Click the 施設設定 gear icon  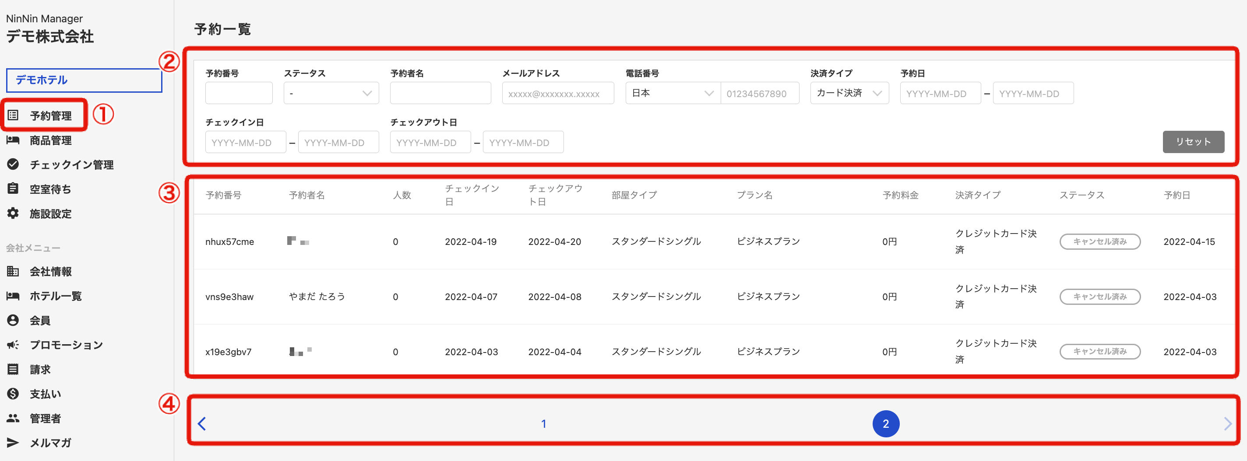click(13, 213)
